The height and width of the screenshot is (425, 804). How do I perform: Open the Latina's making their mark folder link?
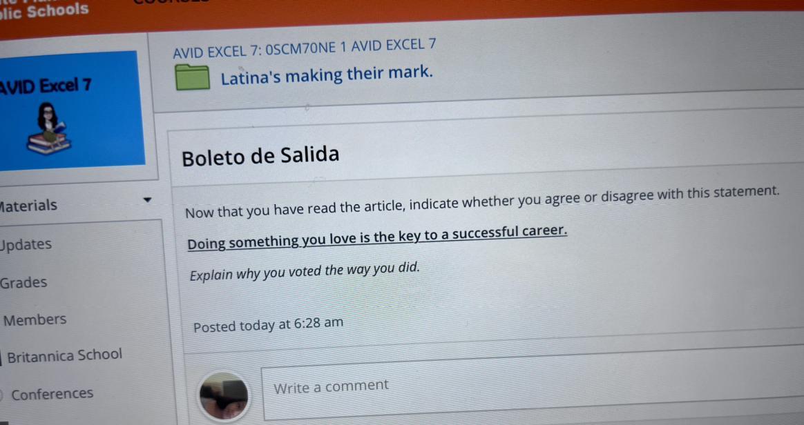(x=327, y=75)
